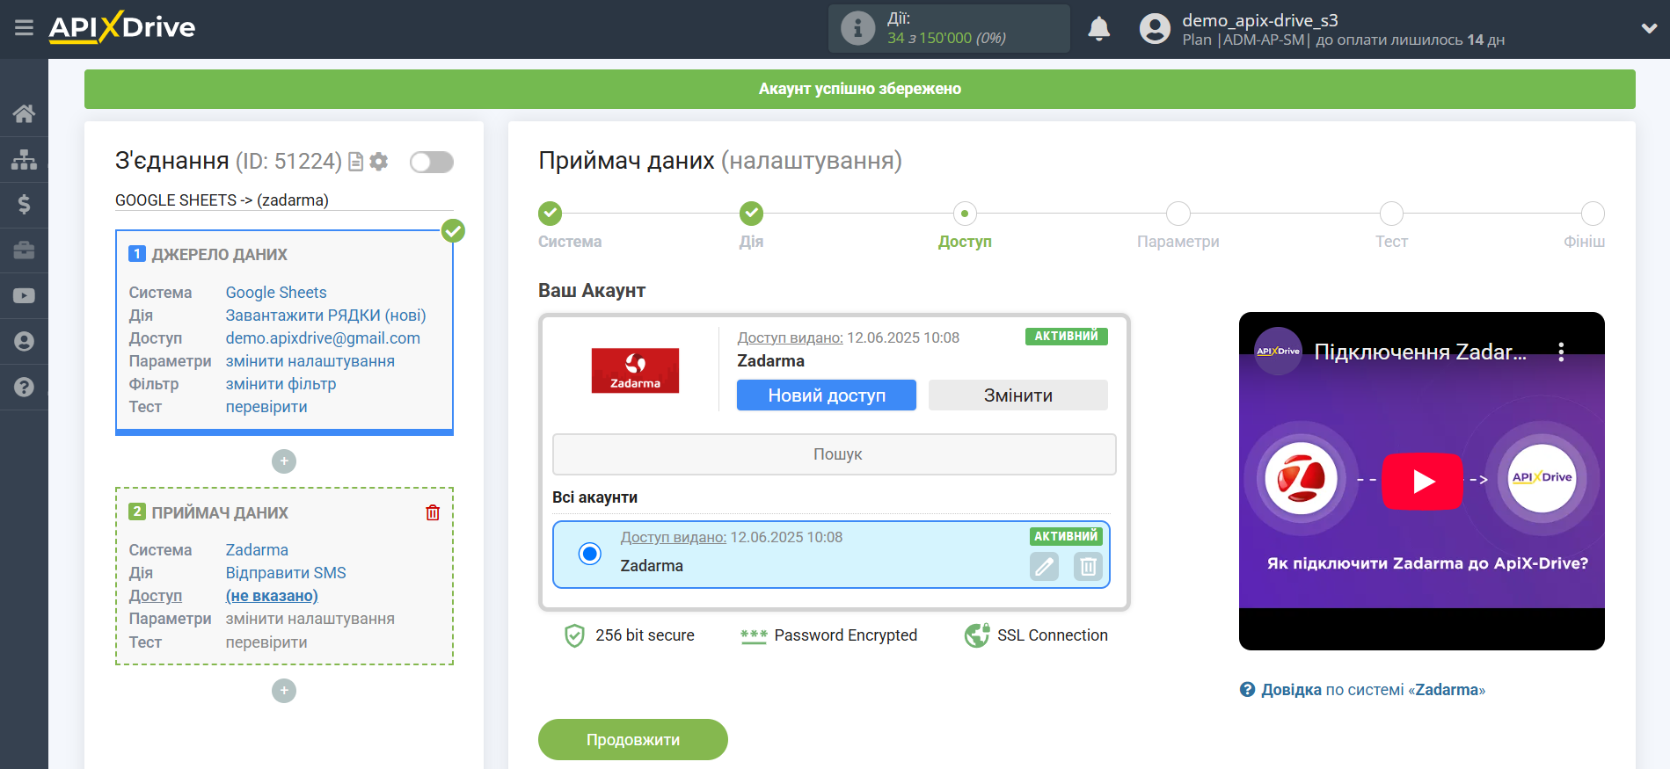Click demo.apixdrive@gmail.com access link

point(323,338)
